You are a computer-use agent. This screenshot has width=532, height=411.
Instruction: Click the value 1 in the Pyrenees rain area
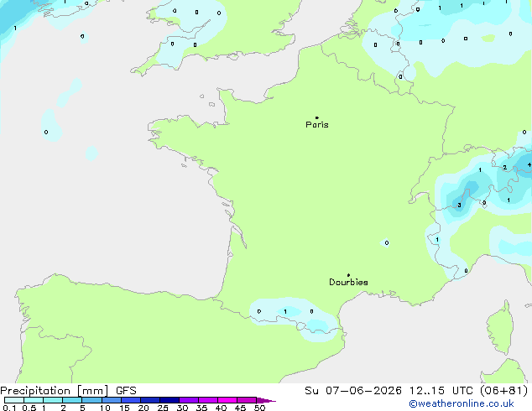pos(285,312)
